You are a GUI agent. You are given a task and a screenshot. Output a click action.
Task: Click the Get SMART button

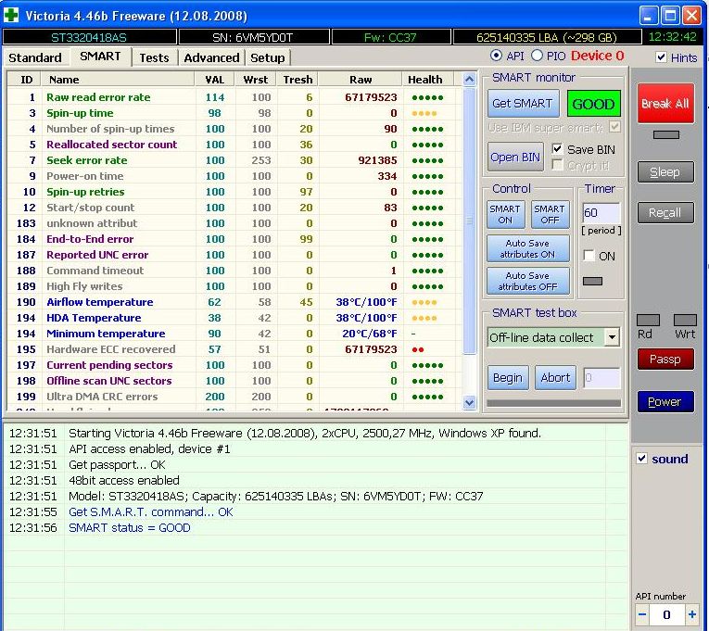[x=523, y=104]
